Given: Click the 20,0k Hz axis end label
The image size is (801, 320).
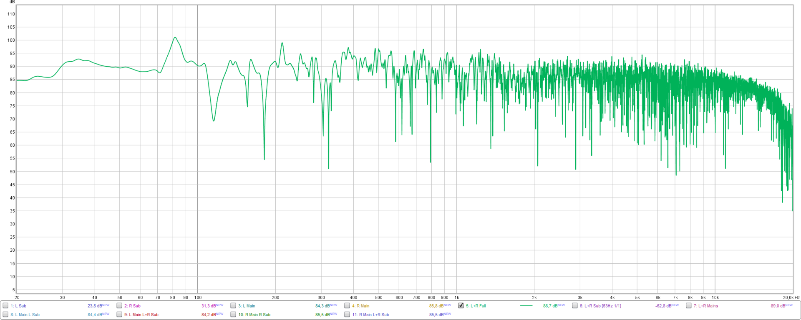Looking at the screenshot, I should pyautogui.click(x=791, y=297).
